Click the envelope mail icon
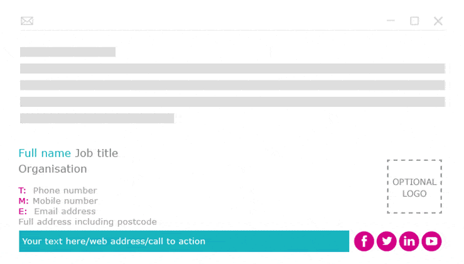Screen dimensions: 464x264 pyautogui.click(x=27, y=21)
